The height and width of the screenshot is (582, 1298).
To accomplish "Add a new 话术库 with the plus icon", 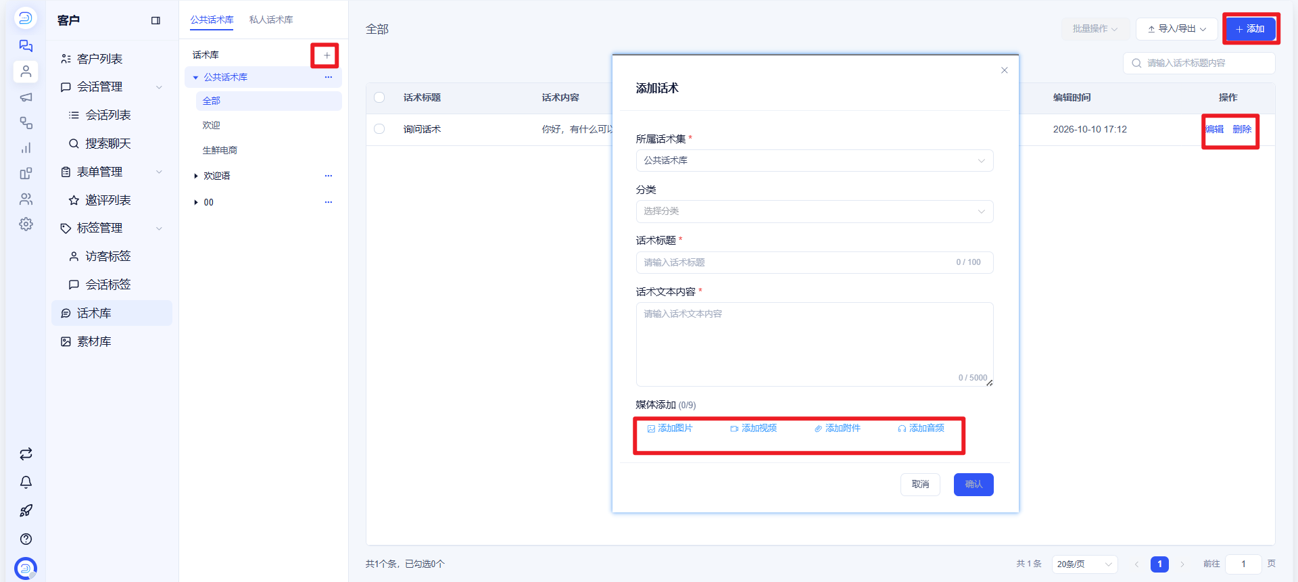I will (x=327, y=55).
